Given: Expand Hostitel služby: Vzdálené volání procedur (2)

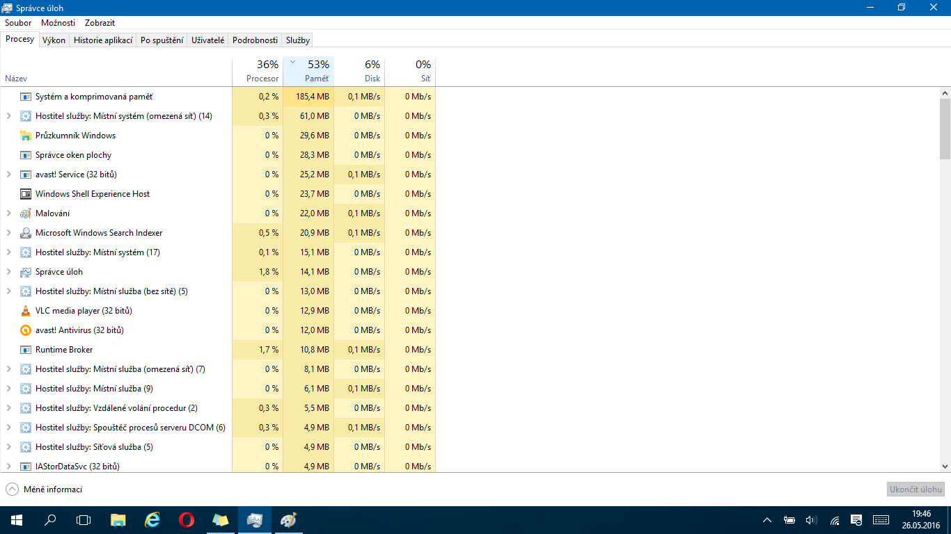Looking at the screenshot, I should (x=8, y=408).
